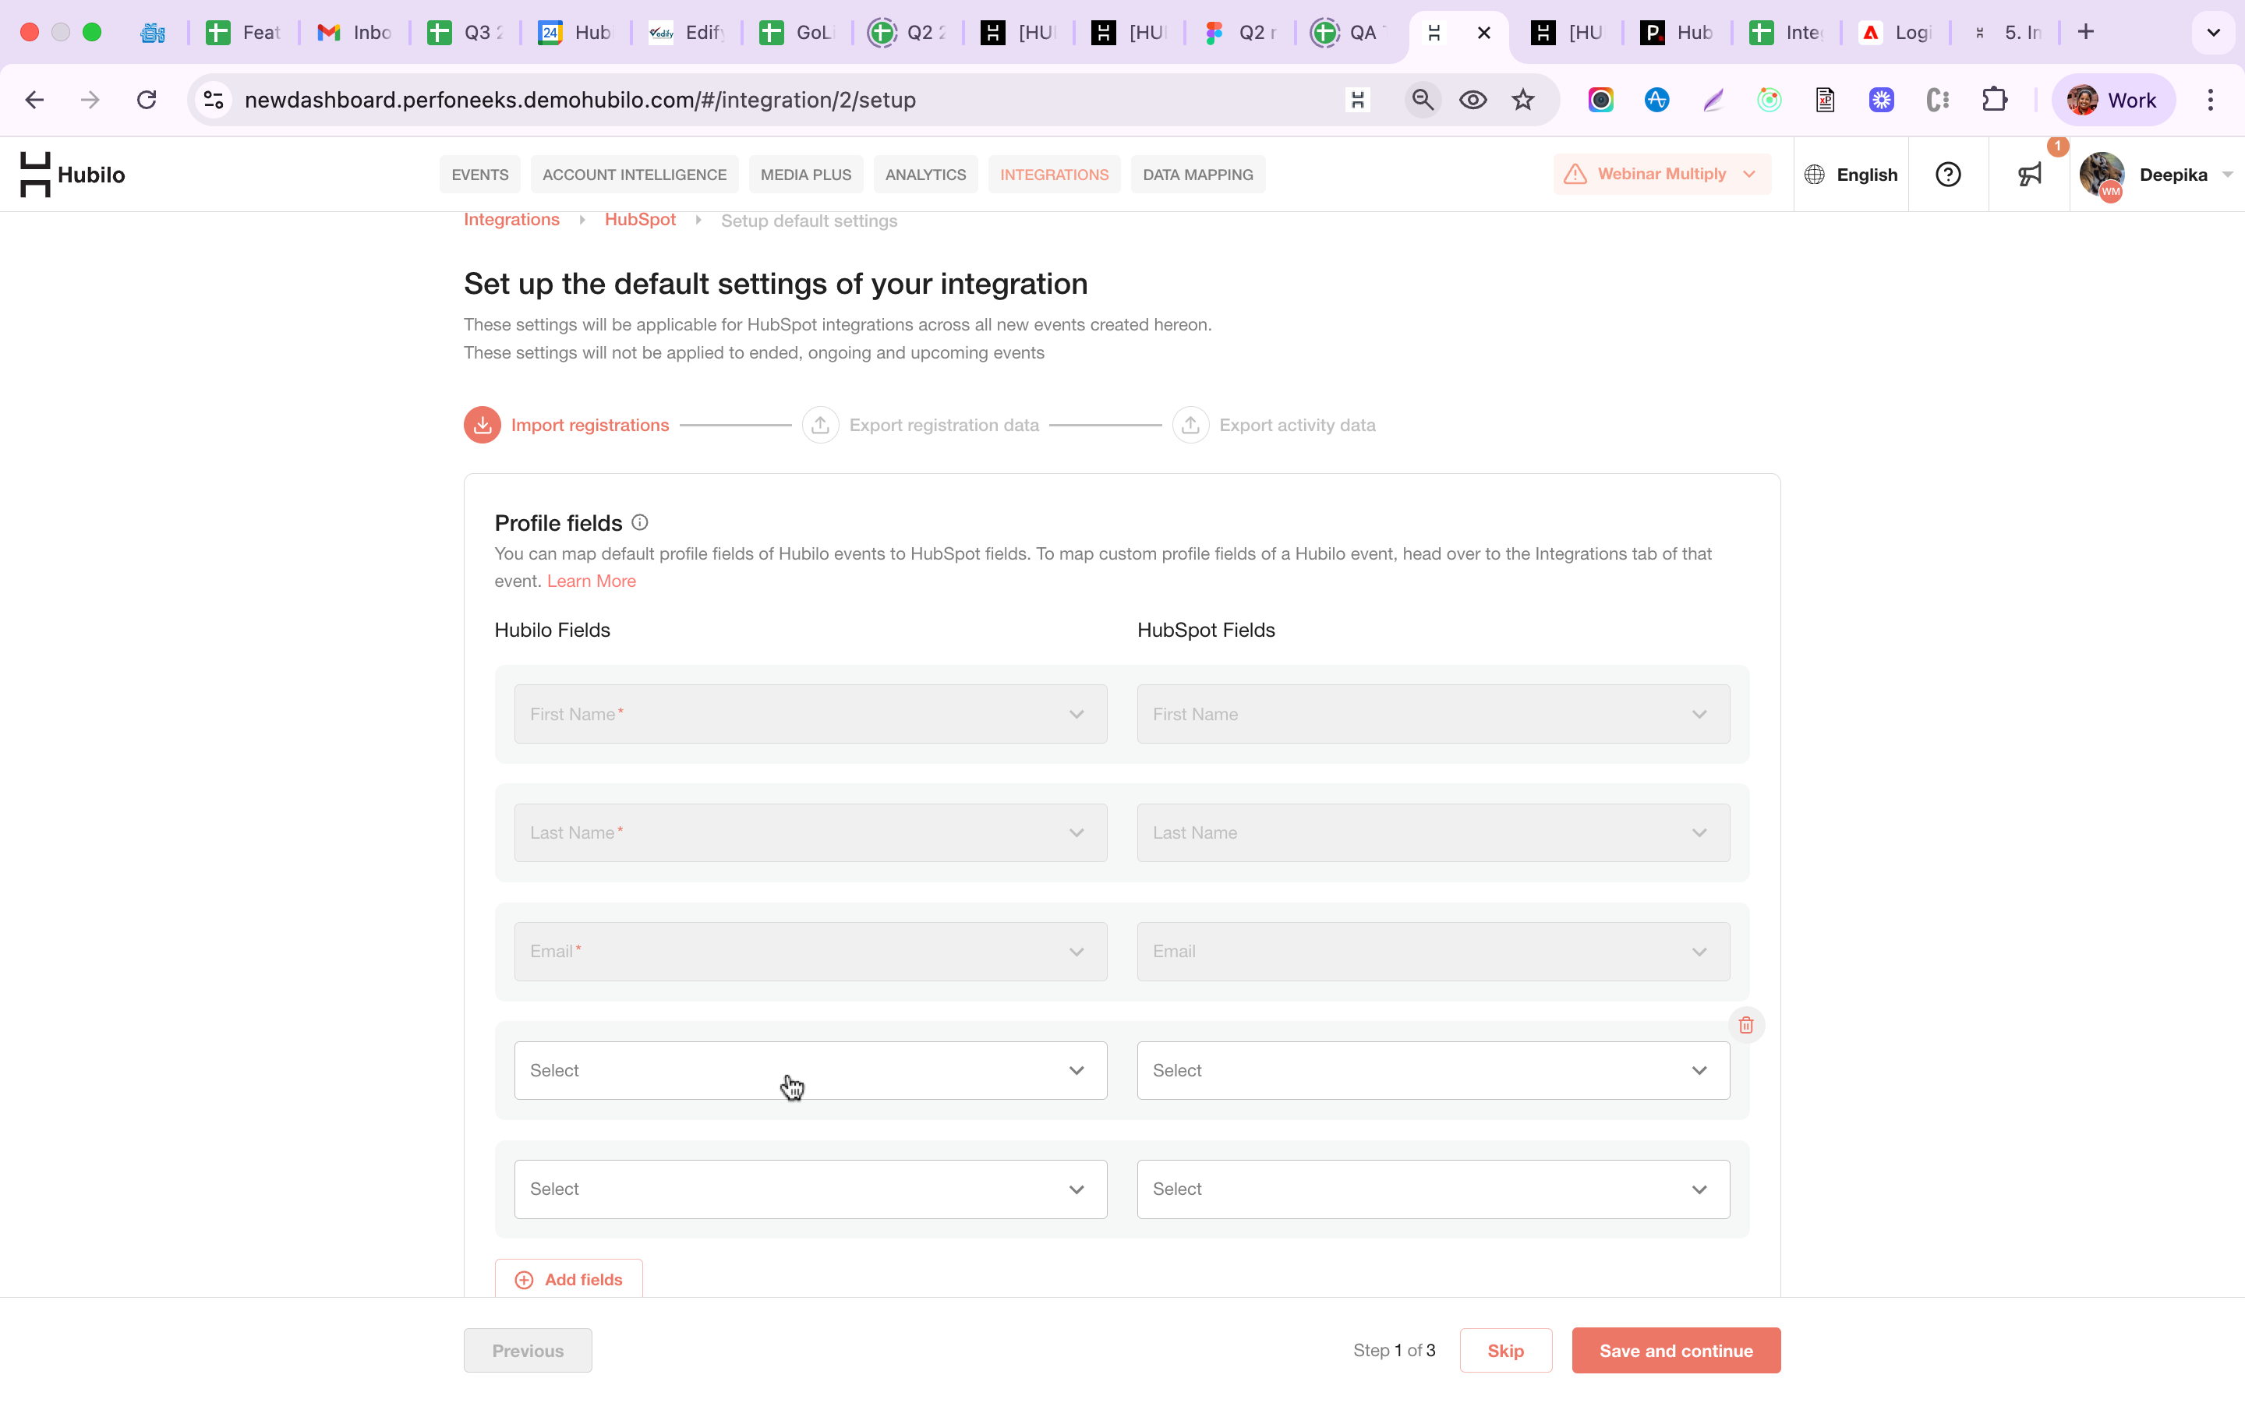
Task: Bookmark the page with the star icon
Action: point(1522,101)
